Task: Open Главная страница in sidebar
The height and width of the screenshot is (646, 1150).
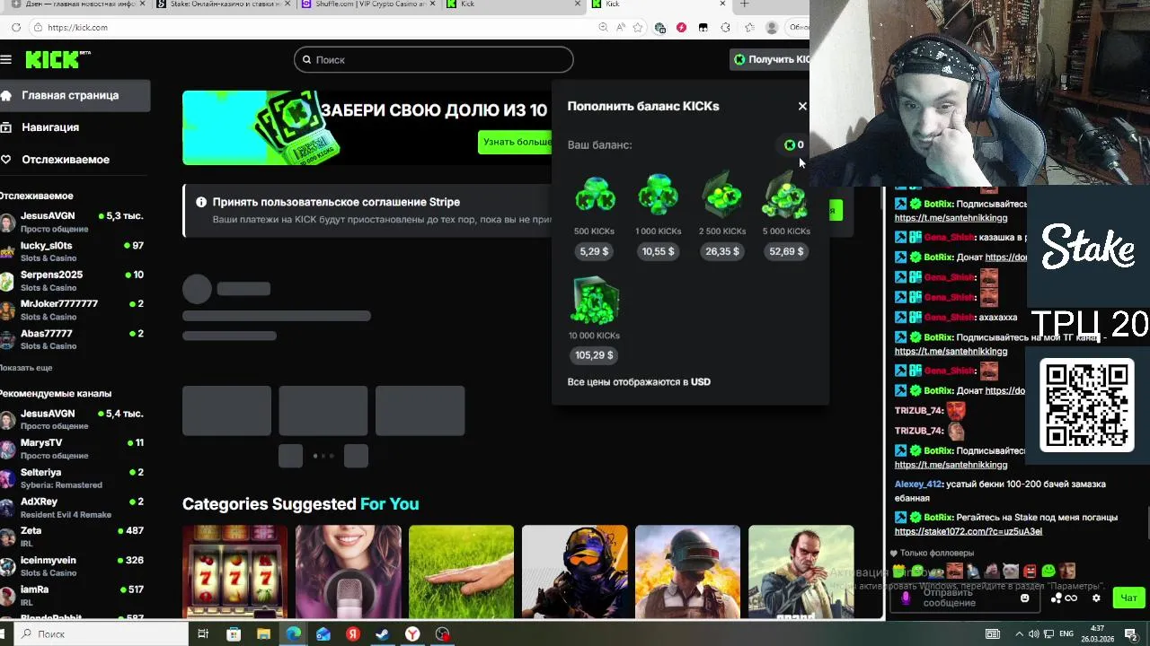Action: click(75, 95)
